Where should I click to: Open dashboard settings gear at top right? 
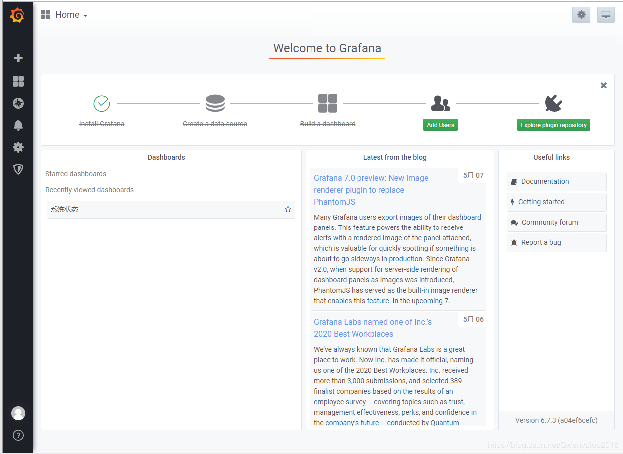coord(581,15)
